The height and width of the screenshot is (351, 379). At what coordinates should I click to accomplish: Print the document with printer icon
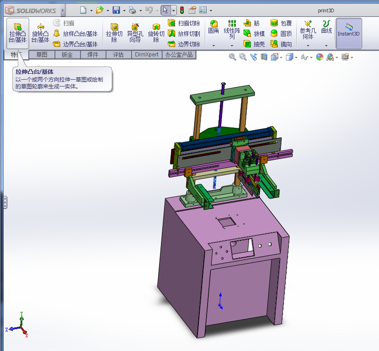tap(132, 10)
